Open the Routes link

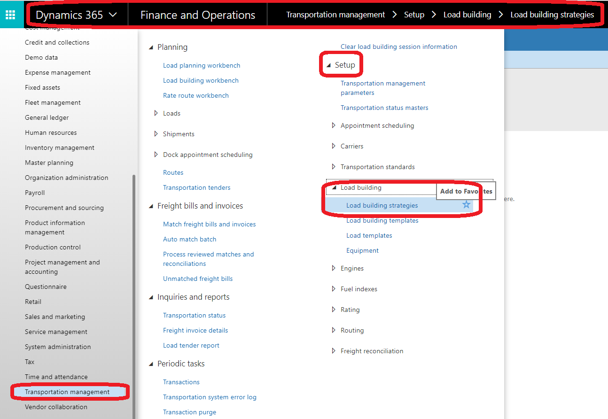pyautogui.click(x=173, y=172)
